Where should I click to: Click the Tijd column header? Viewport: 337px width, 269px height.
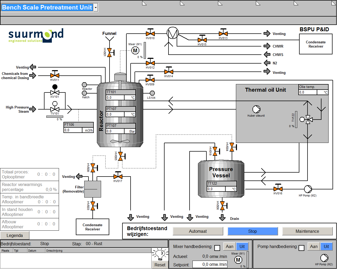[x=20, y=251]
